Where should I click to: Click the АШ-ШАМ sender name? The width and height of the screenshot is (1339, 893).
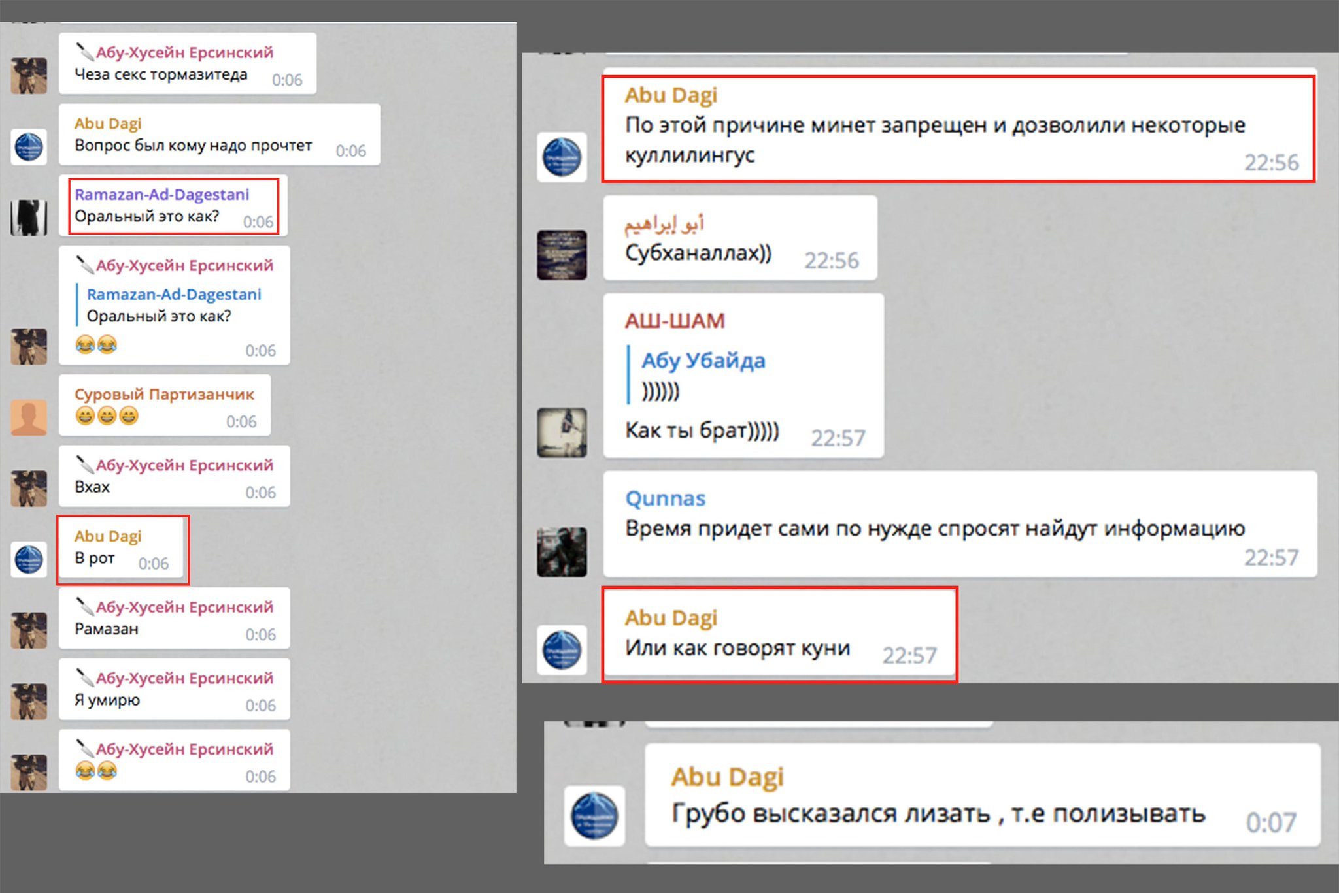[674, 321]
